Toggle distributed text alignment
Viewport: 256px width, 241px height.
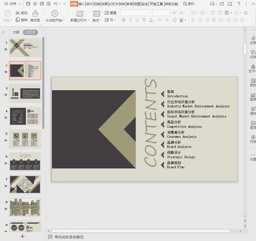click(221, 20)
